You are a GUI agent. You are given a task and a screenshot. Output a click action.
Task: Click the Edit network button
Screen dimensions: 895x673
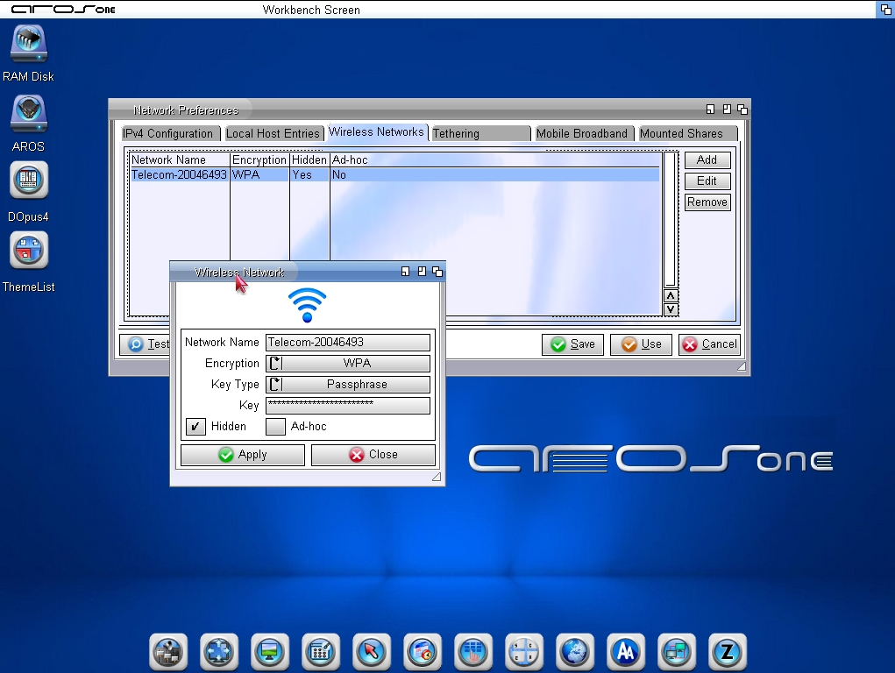coord(707,181)
